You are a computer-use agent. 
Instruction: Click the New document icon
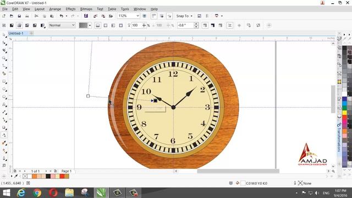coord(4,16)
